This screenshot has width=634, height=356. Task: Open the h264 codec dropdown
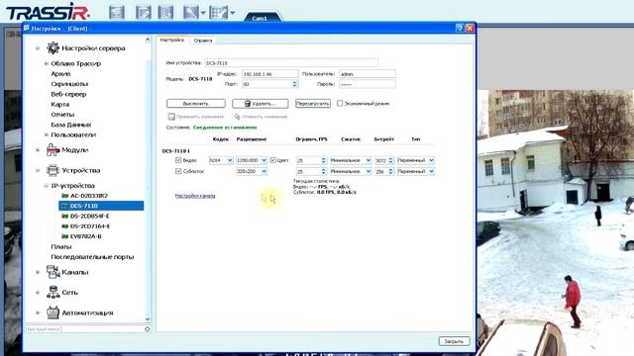[221, 160]
